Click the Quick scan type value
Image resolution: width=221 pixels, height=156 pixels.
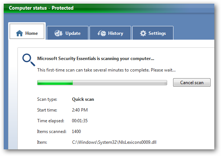(83, 99)
